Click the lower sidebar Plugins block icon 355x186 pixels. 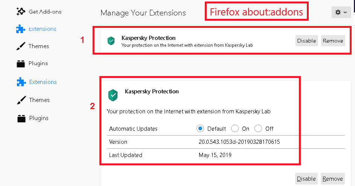[x=21, y=118]
